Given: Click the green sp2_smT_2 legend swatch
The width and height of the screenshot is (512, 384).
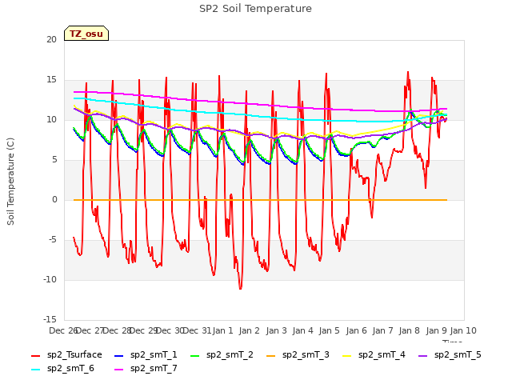Looking at the screenshot, I should click(195, 355).
